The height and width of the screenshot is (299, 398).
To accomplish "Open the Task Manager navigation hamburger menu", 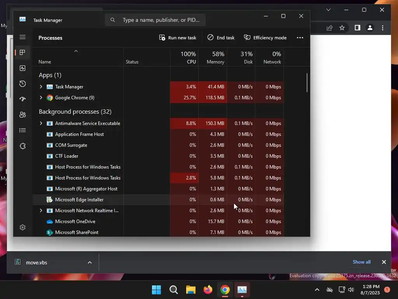I will [x=23, y=37].
